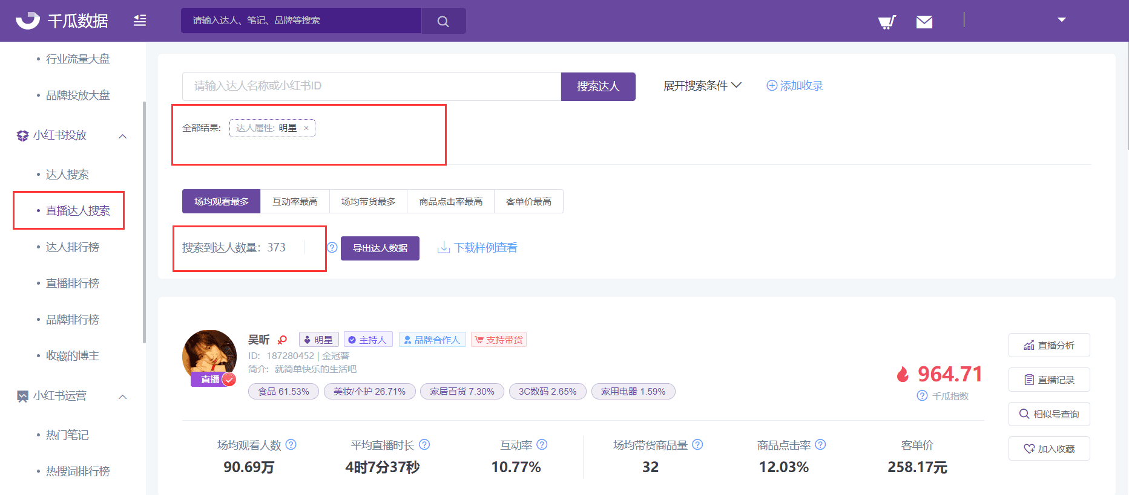Click the help icon beside 千瓜指数
The width and height of the screenshot is (1129, 495).
click(x=923, y=396)
